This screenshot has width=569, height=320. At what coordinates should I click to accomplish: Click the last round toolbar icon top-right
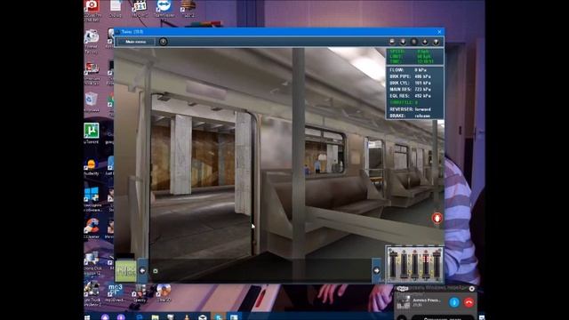436,42
